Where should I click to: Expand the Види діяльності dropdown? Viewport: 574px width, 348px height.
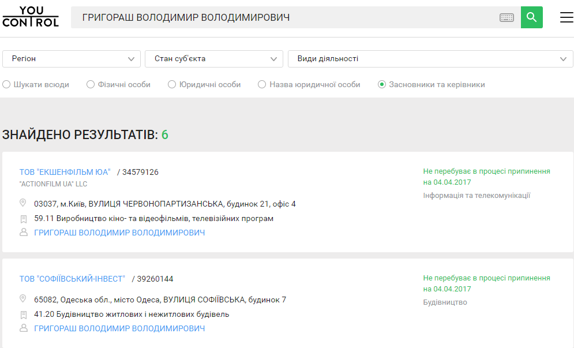430,59
